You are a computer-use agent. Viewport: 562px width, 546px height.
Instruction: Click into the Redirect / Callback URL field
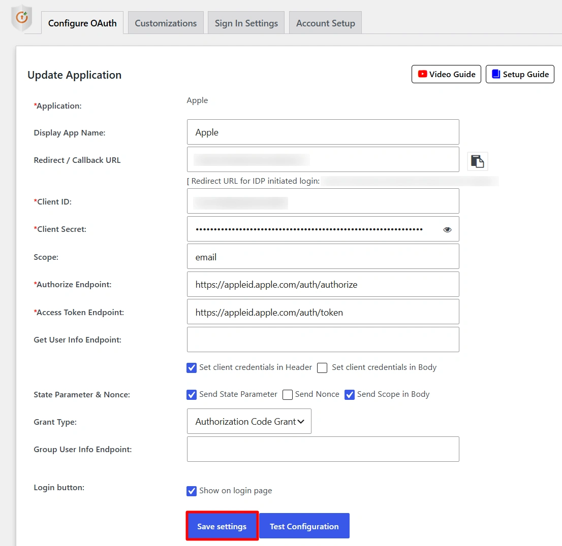pyautogui.click(x=323, y=160)
